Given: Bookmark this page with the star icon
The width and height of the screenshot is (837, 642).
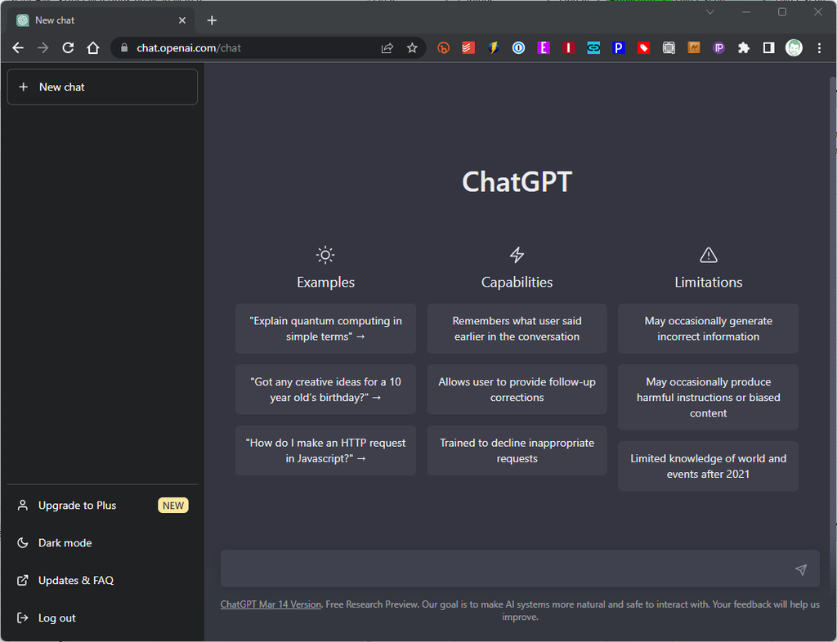Looking at the screenshot, I should point(412,47).
